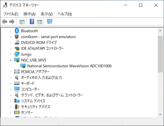Click the システム デバイス icon
The image size is (164, 126).
click(x=17, y=101)
